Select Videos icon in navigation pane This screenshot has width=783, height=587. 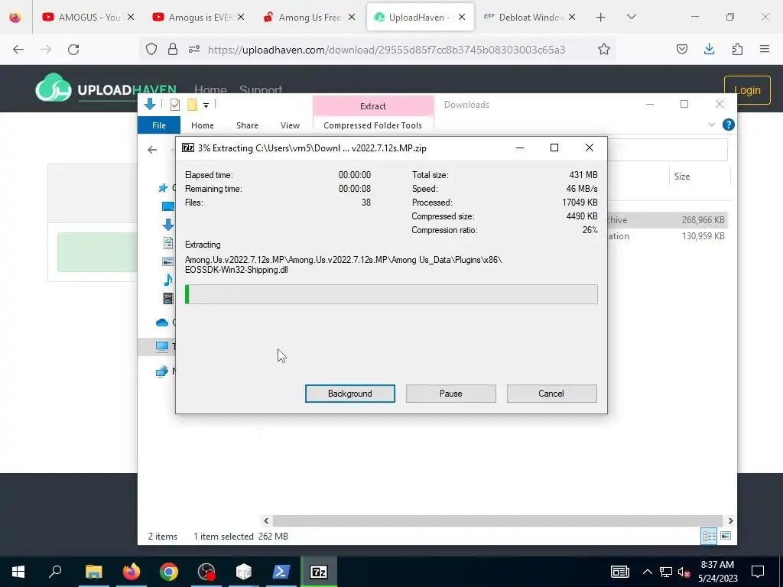(168, 299)
